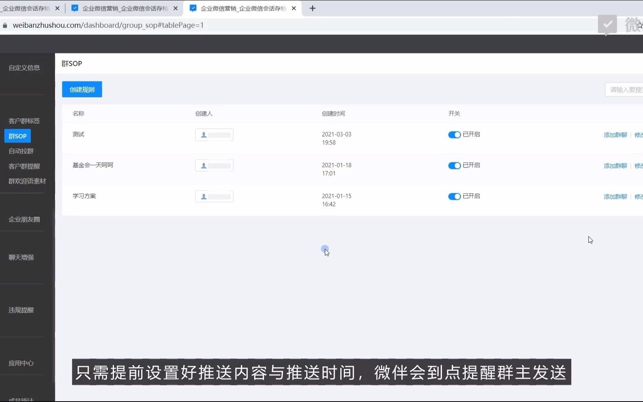Toggle the 学习方案 rule switch
The height and width of the screenshot is (402, 643).
tap(454, 196)
